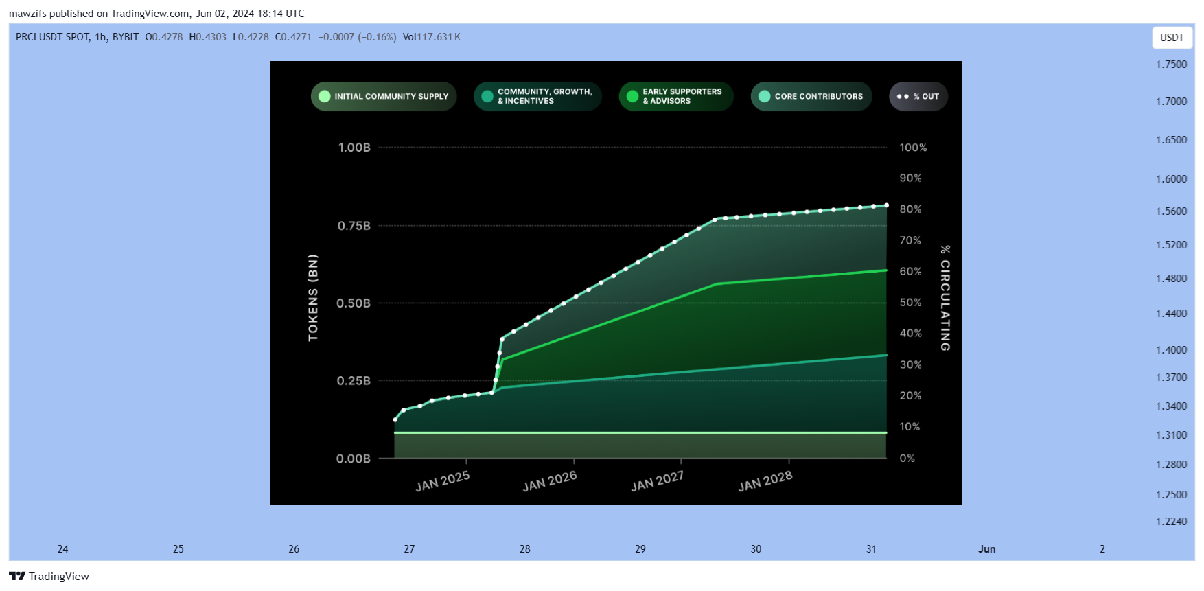The height and width of the screenshot is (591, 1204).
Task: Click the TOKENS (BN) vertical axis title
Action: click(313, 298)
